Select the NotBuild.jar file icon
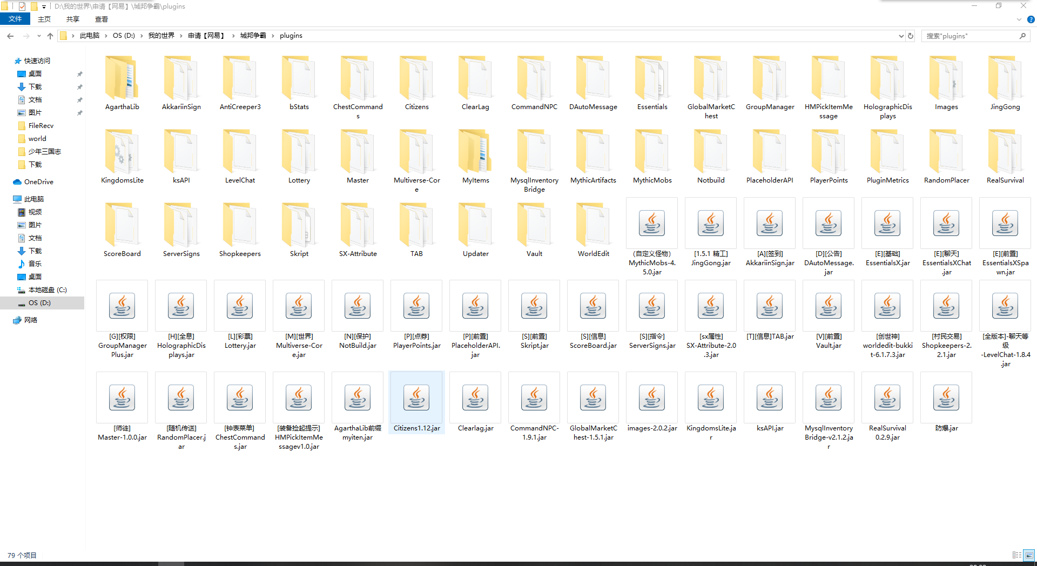This screenshot has width=1037, height=566. 358,306
